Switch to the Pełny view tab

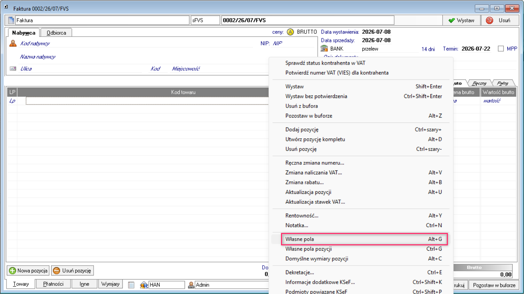point(503,83)
